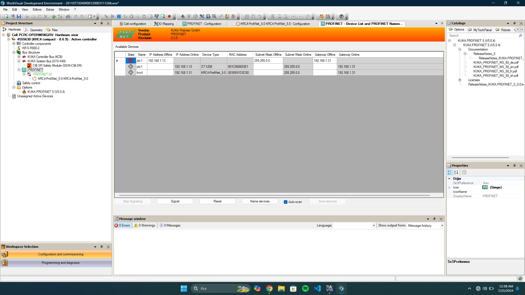
Task: Select the KR 6 R900-2 tree item
Action: coord(31,48)
